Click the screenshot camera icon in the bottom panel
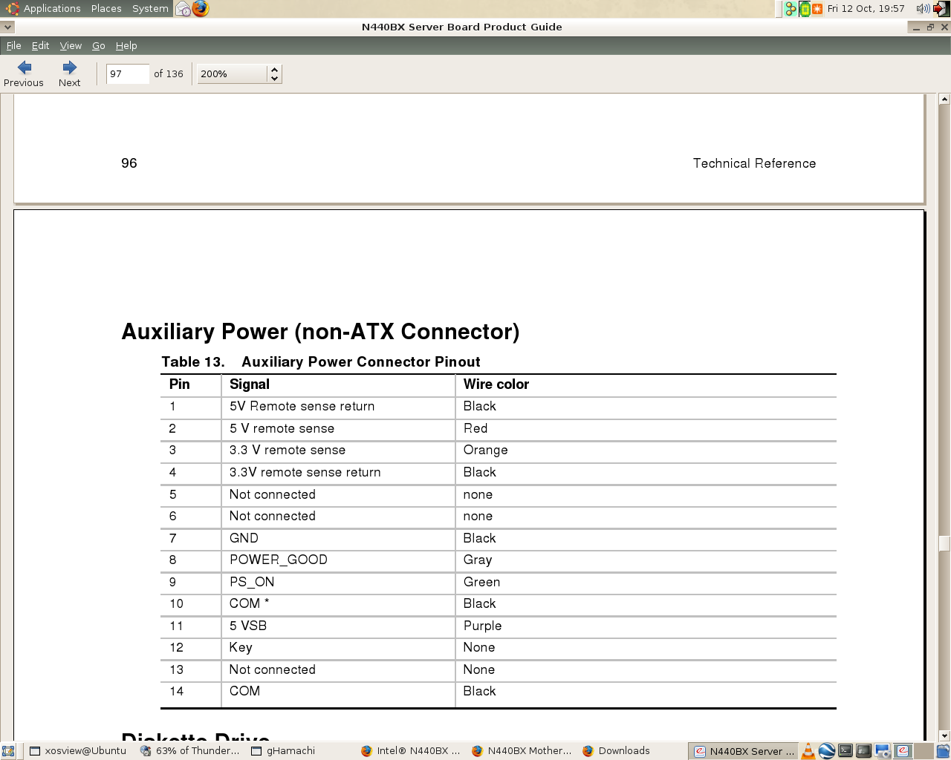 point(883,751)
